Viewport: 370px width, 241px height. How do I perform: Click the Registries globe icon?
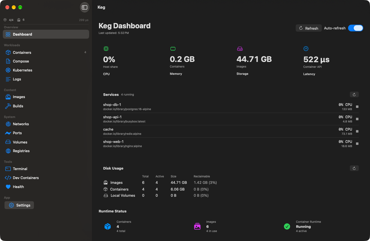click(8, 151)
